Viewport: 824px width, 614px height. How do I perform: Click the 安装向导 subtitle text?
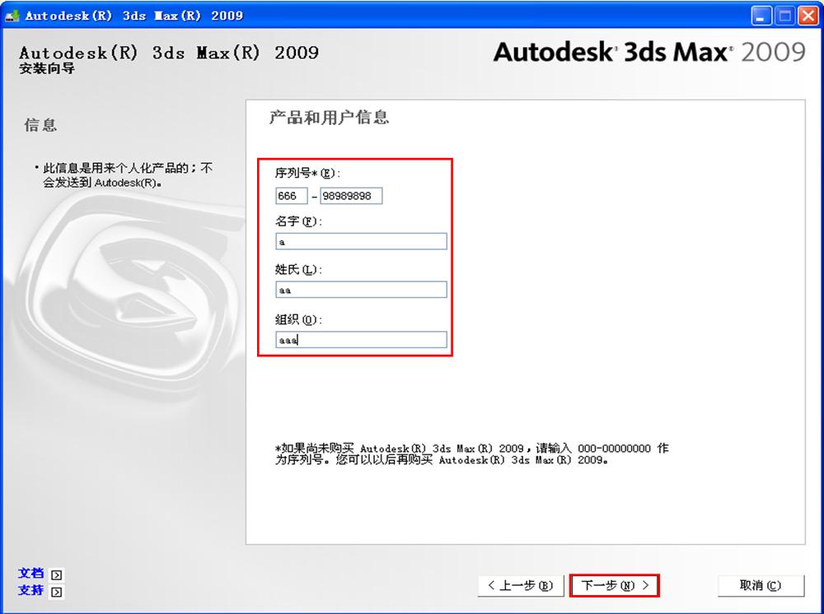pyautogui.click(x=47, y=69)
